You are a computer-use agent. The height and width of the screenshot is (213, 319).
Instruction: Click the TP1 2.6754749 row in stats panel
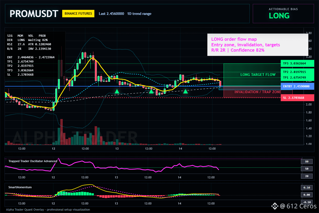pos(20,62)
